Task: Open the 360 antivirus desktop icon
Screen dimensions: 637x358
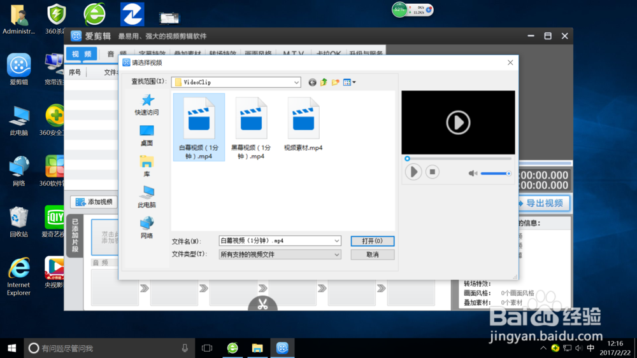Action: pos(55,18)
